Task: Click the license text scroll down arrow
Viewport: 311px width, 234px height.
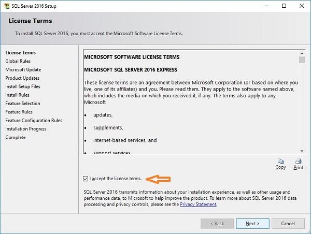Action: pyautogui.click(x=302, y=151)
